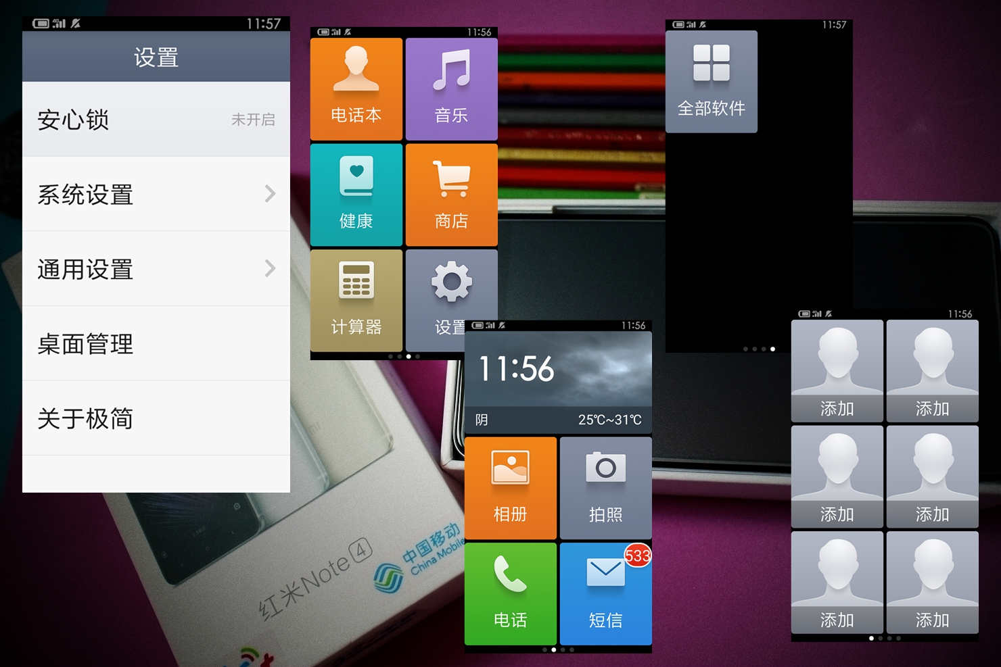Open the 计算器 calculator app
The height and width of the screenshot is (667, 1001).
(x=356, y=300)
